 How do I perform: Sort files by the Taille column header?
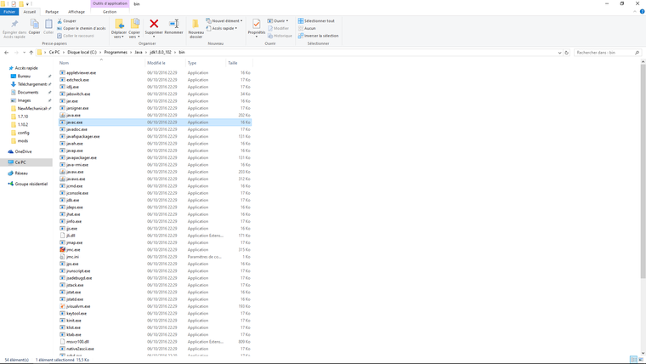tap(233, 63)
